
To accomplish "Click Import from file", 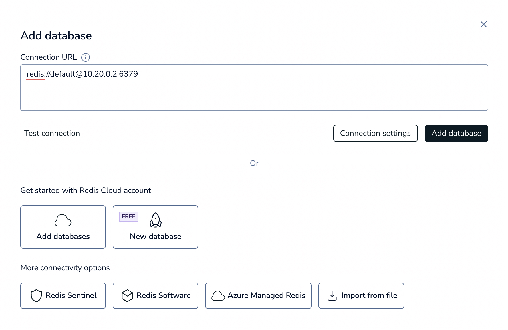I will click(361, 296).
